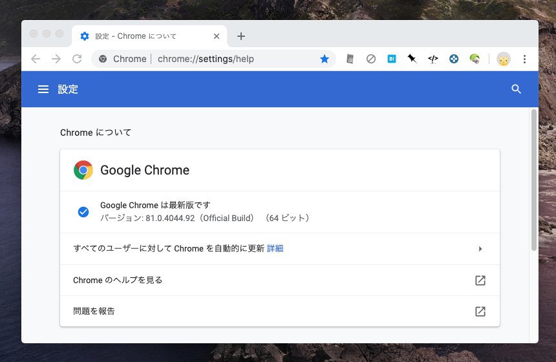Open a new tab with plus button

(x=241, y=36)
